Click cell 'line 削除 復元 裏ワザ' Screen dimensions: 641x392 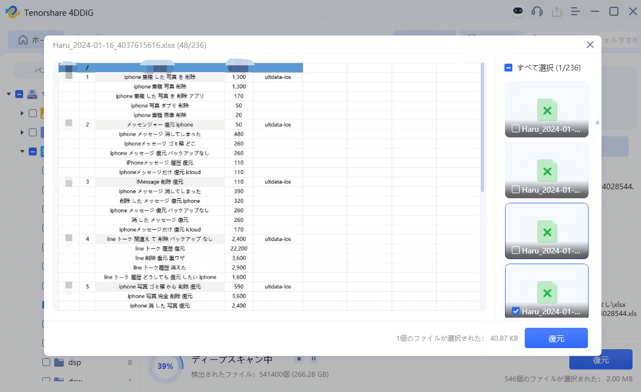(160, 258)
